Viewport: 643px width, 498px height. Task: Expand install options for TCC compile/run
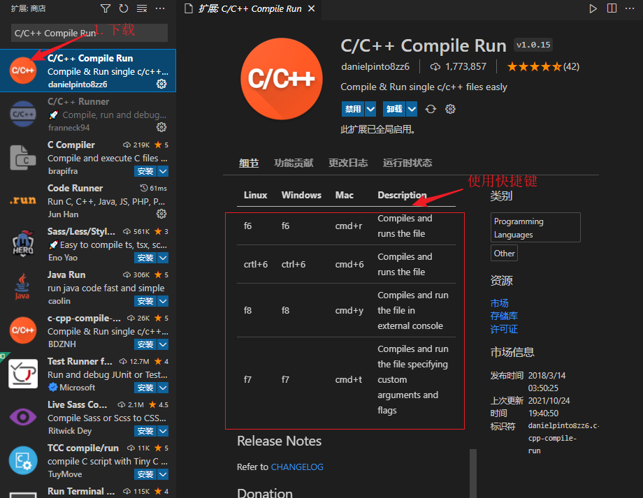(163, 474)
